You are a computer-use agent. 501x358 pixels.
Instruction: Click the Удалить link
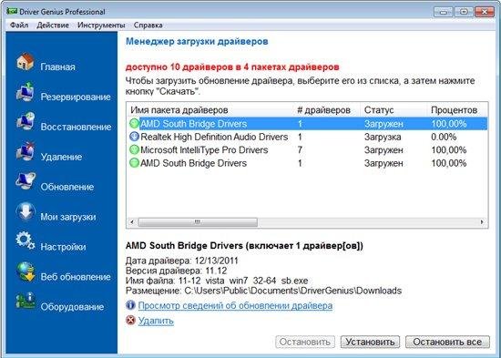156,321
